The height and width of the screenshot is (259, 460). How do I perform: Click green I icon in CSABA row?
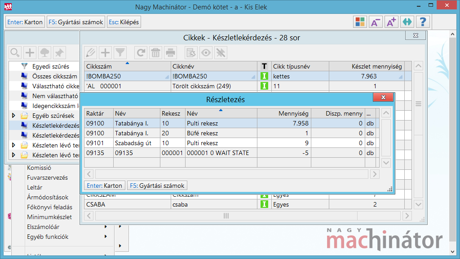(264, 204)
